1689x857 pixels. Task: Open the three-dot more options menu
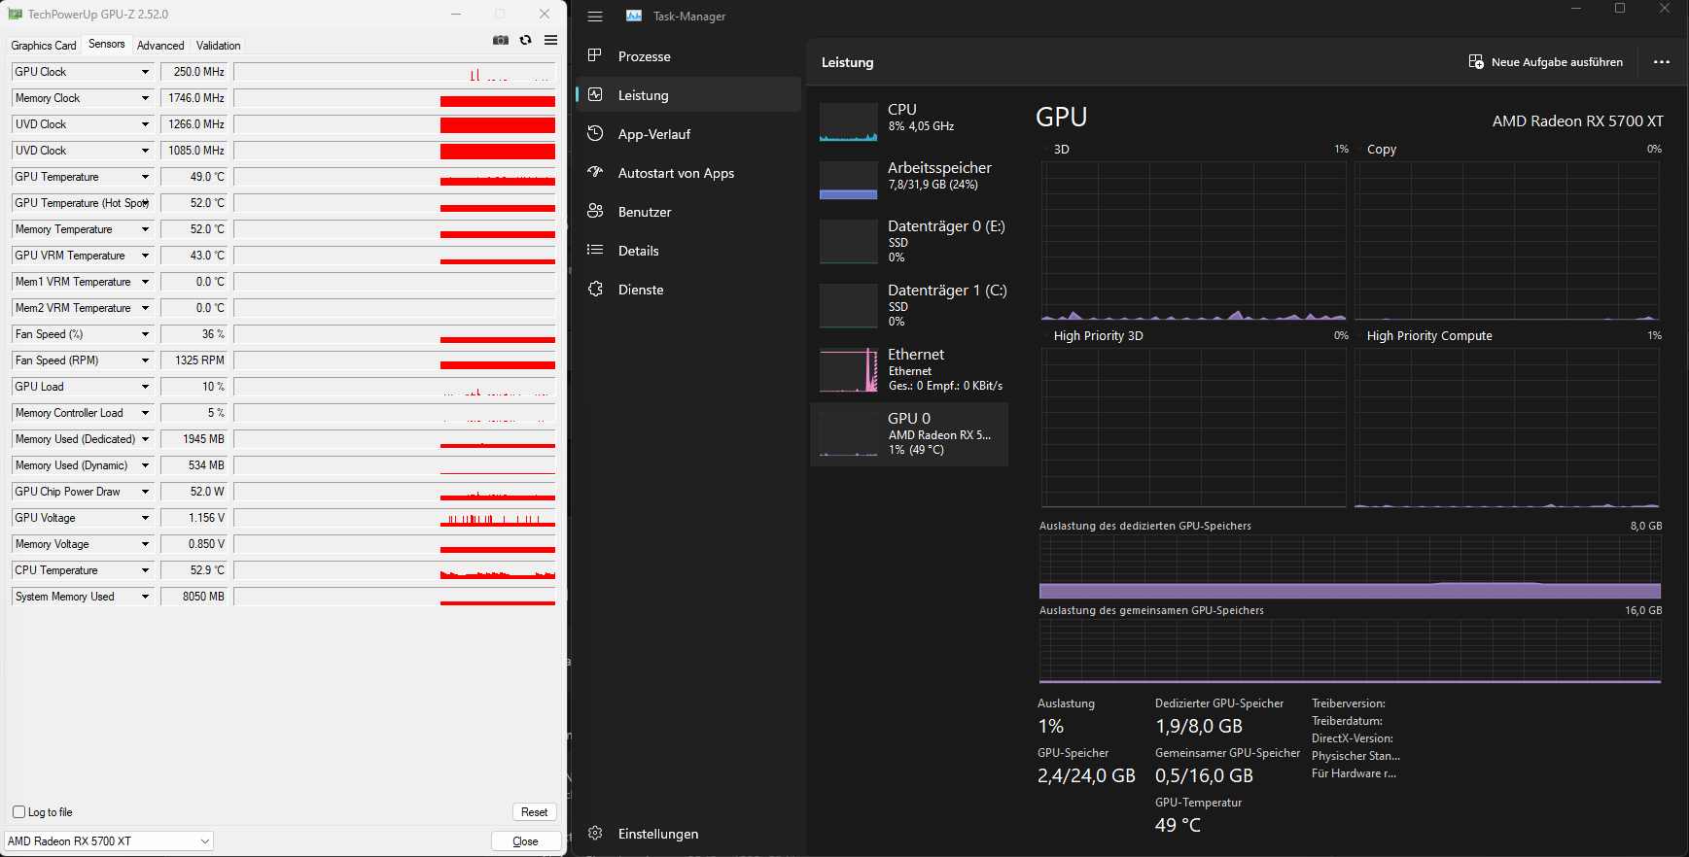(x=1662, y=62)
